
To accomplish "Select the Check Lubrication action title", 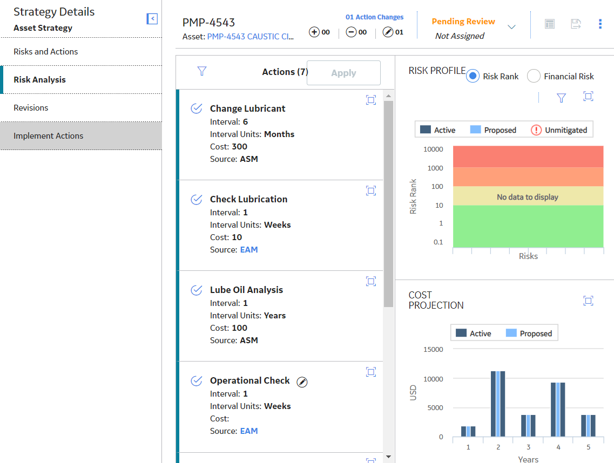I will click(248, 199).
